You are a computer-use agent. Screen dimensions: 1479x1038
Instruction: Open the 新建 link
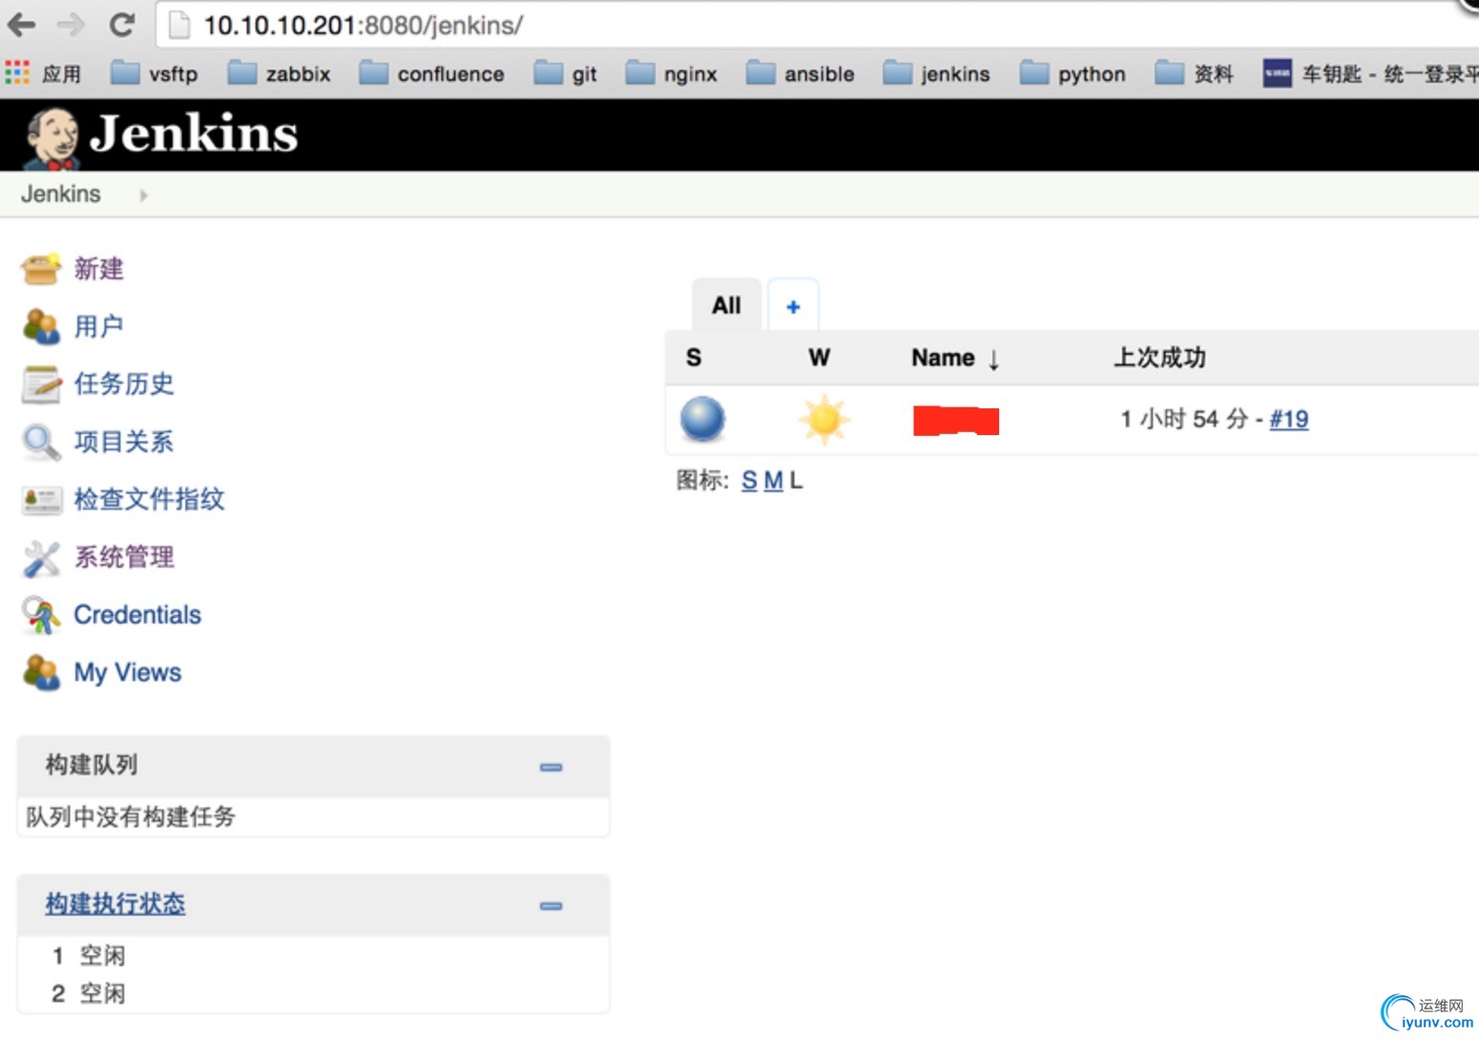[99, 269]
